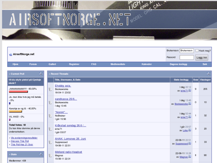Screen dimensions: 217x163
Task: Open arne71 profile in Ehobby asia row
Action: [184, 91]
